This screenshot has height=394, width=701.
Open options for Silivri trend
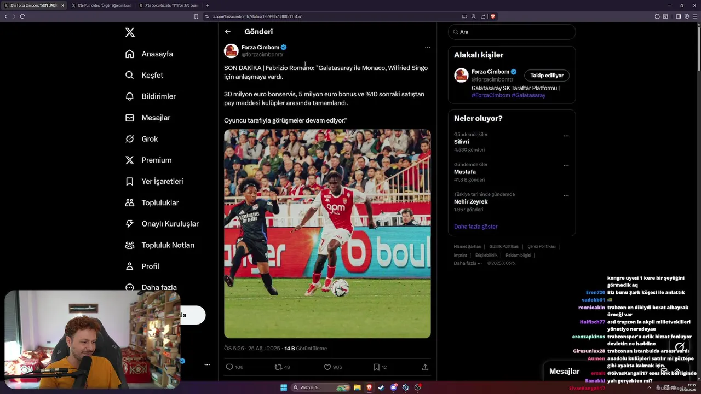(566, 136)
